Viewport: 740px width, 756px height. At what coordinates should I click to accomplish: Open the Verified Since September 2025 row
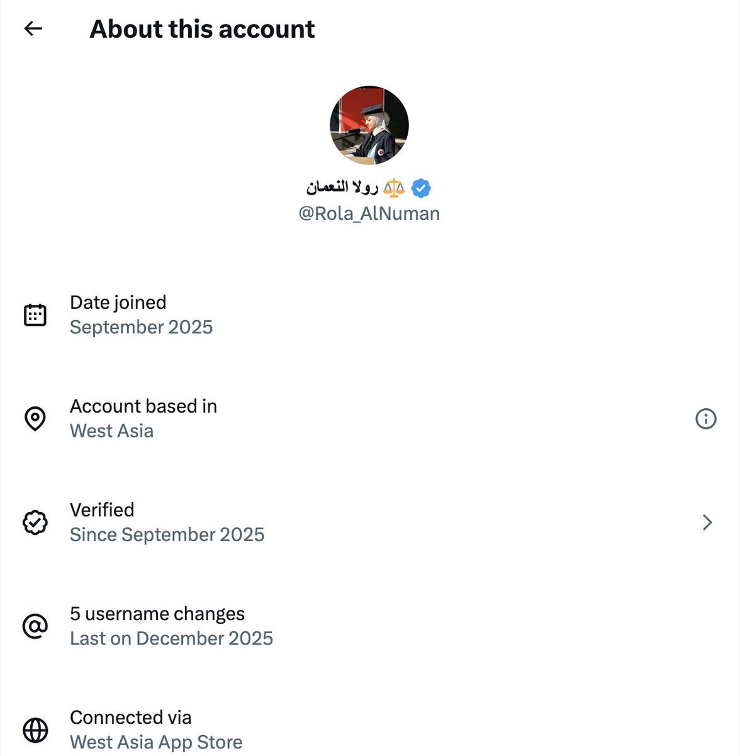point(370,522)
